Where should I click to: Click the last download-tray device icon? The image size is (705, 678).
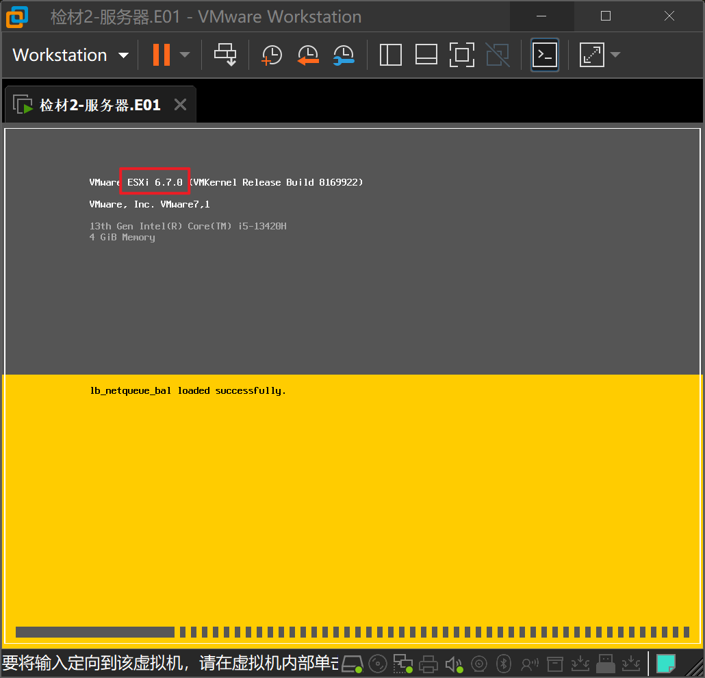tap(631, 664)
